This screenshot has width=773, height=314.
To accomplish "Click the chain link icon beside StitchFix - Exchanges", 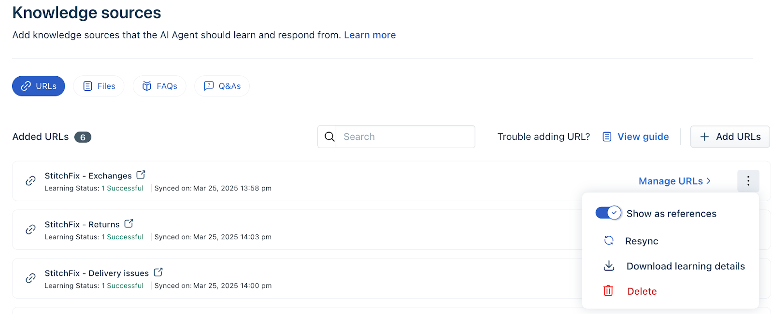I will coord(30,181).
